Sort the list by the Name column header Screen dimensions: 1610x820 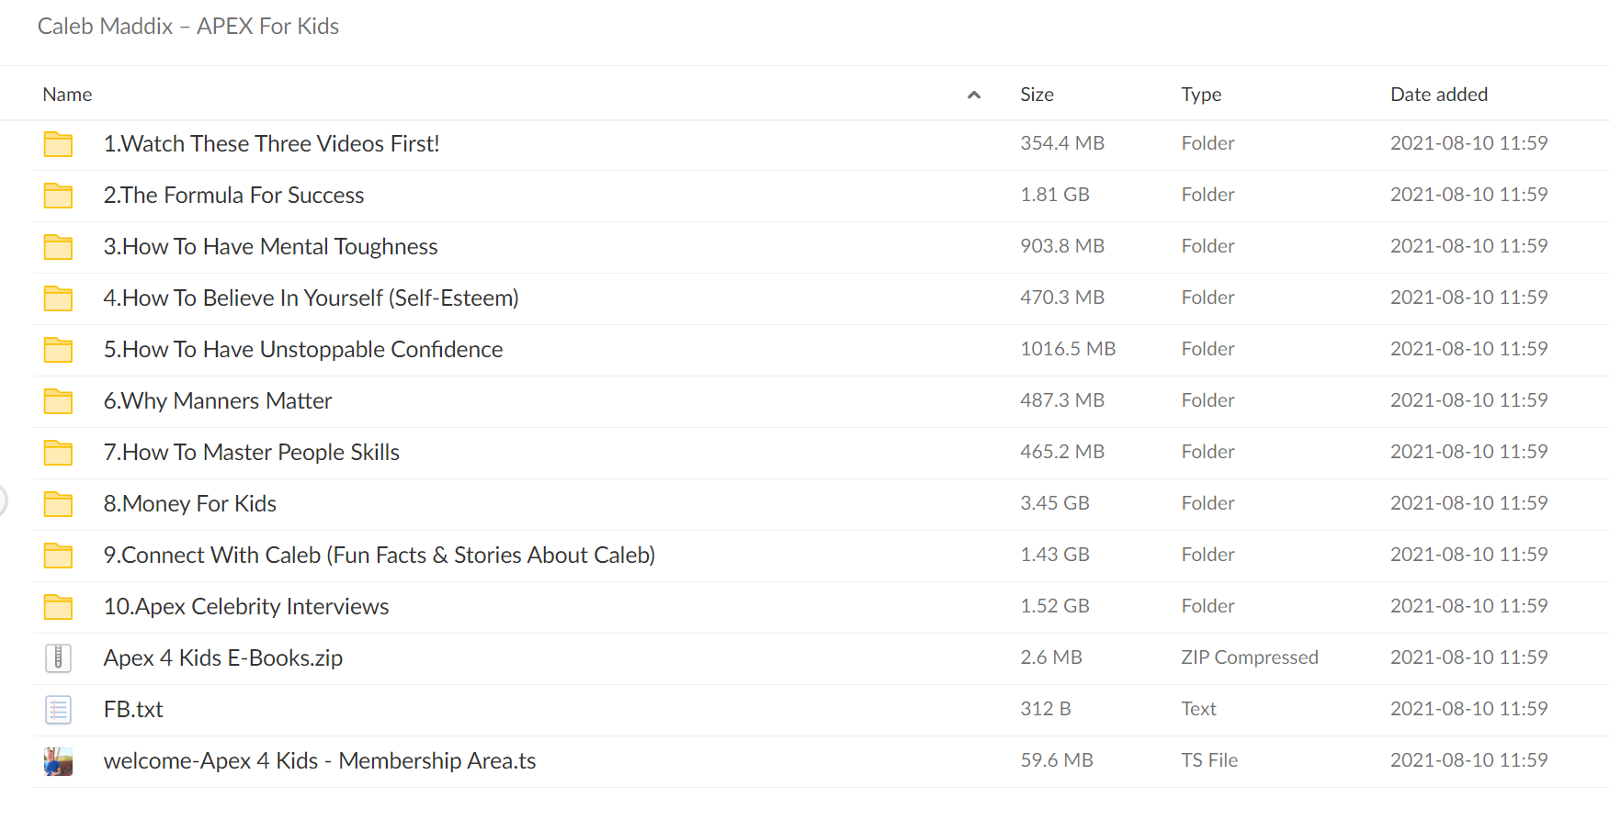[67, 95]
